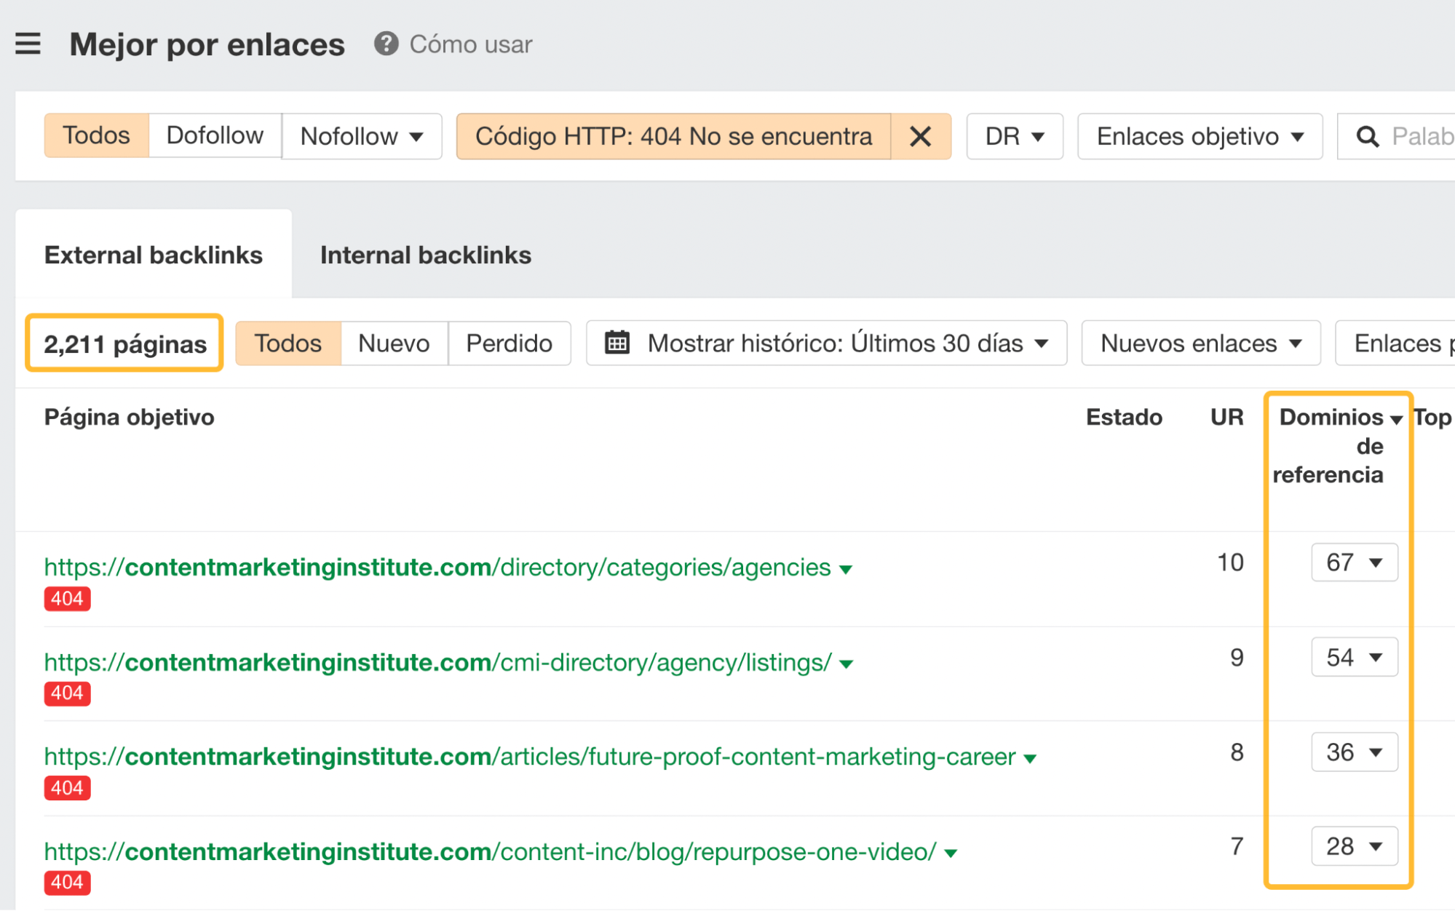This screenshot has height=911, width=1455.
Task: Switch to the Nuevo filter
Action: point(393,343)
